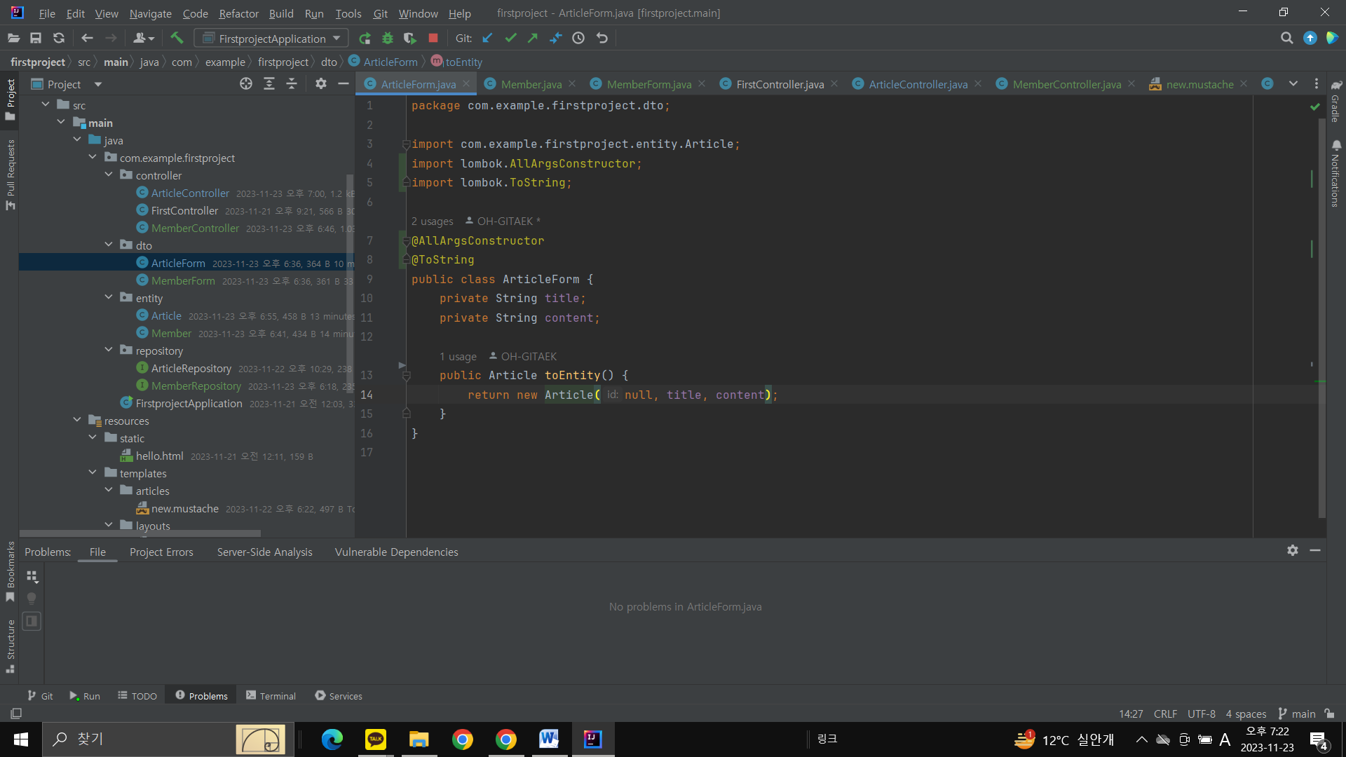Toggle the Notifications side panel
The width and height of the screenshot is (1346, 757).
[1335, 174]
